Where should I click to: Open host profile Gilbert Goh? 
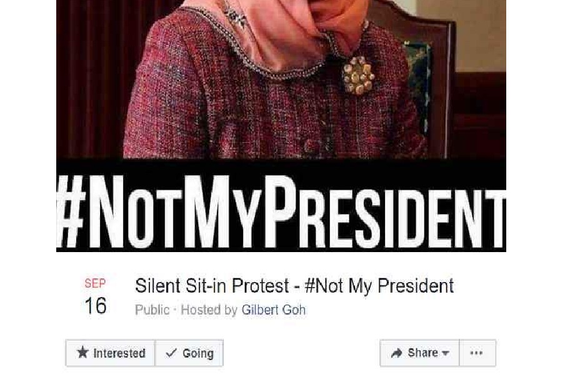coord(274,309)
